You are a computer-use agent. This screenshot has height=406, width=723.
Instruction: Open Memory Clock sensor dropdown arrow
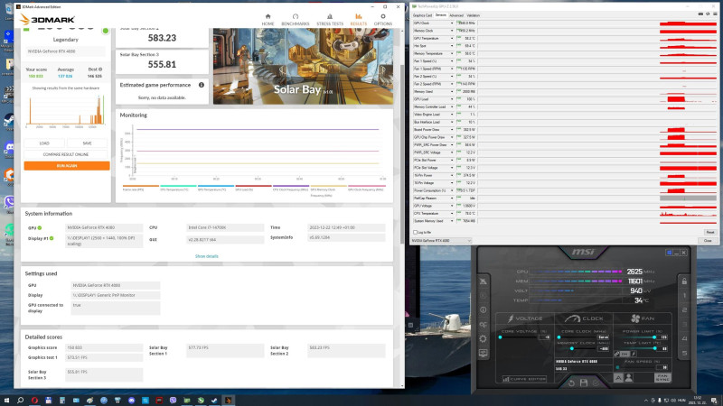[x=451, y=31]
